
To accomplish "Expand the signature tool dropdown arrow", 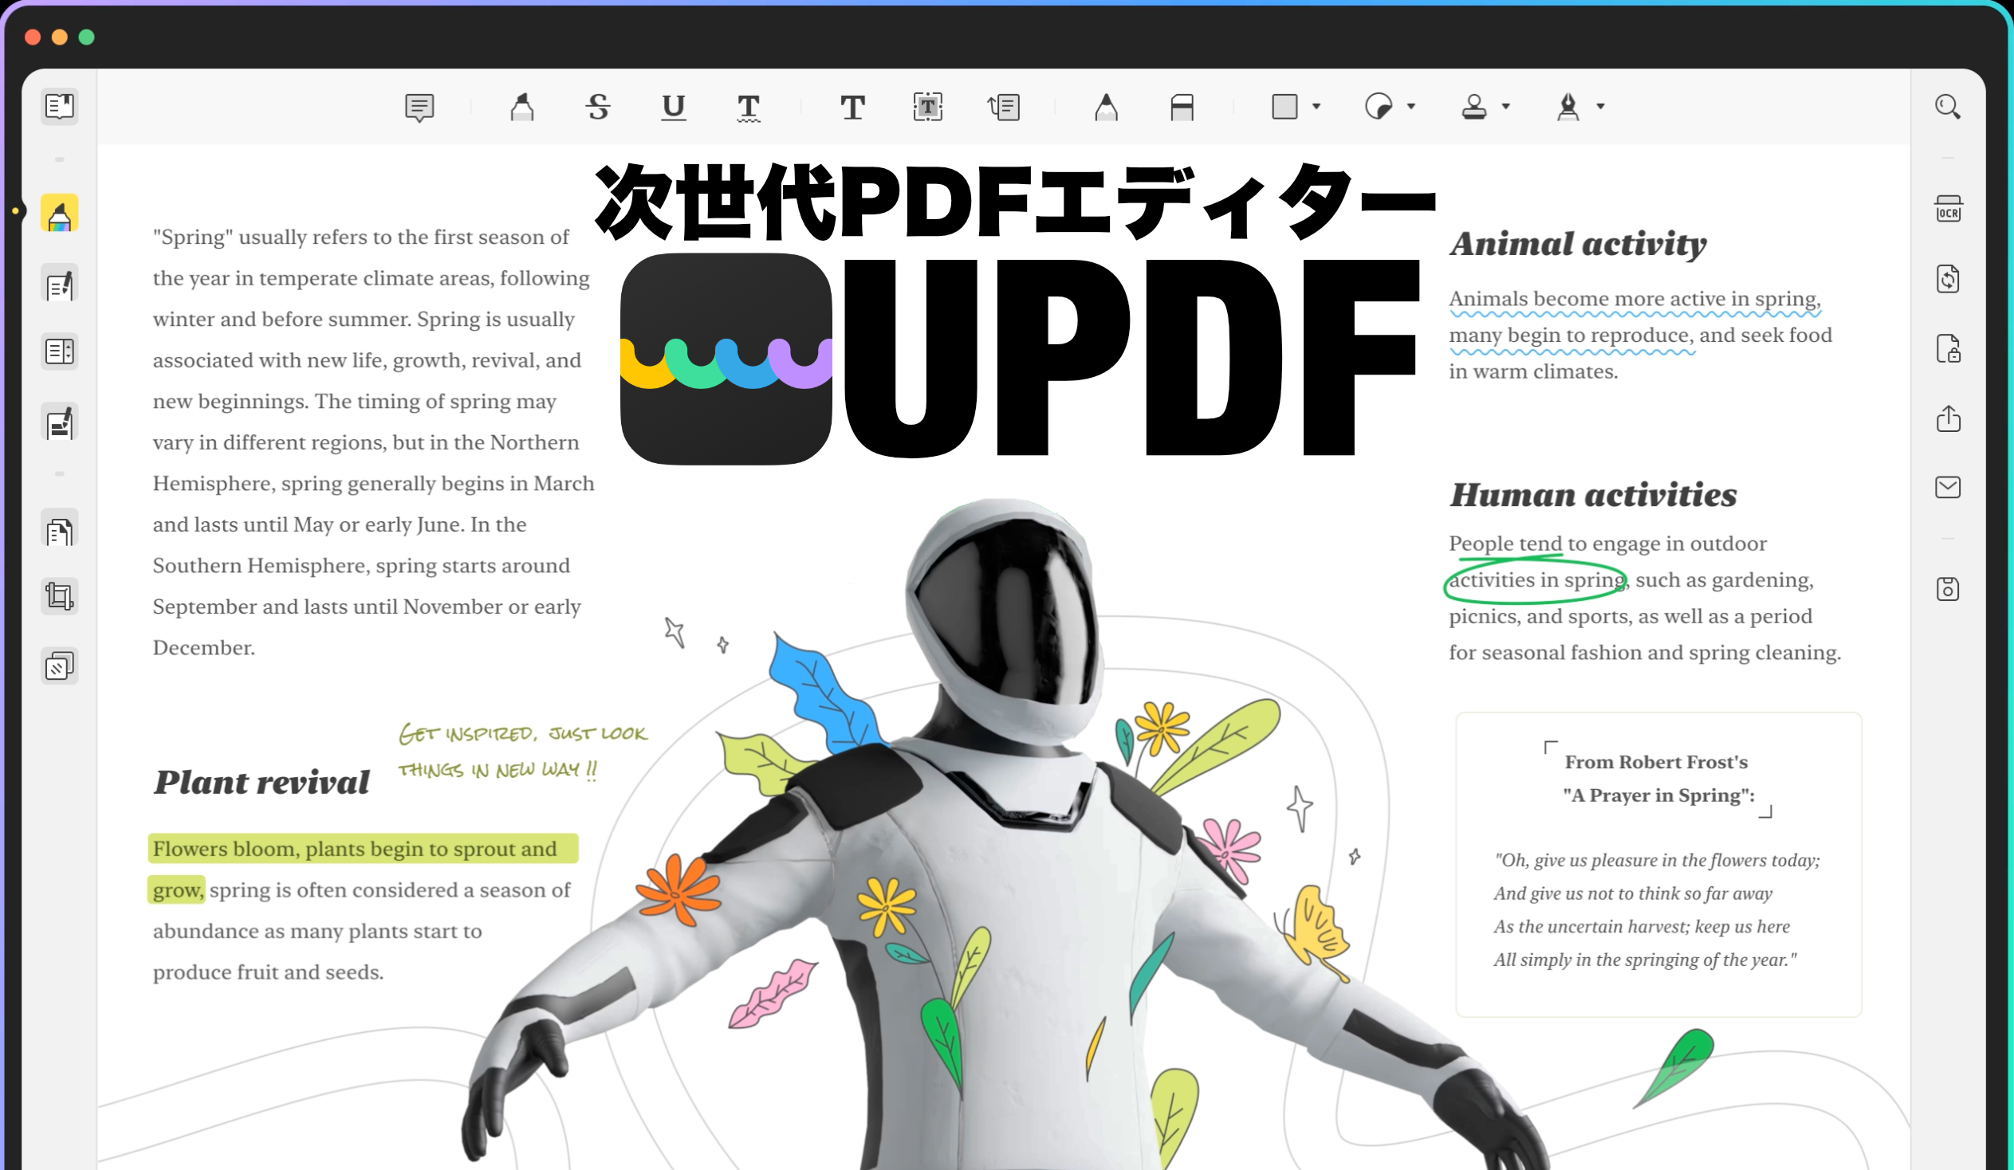I will point(1601,106).
